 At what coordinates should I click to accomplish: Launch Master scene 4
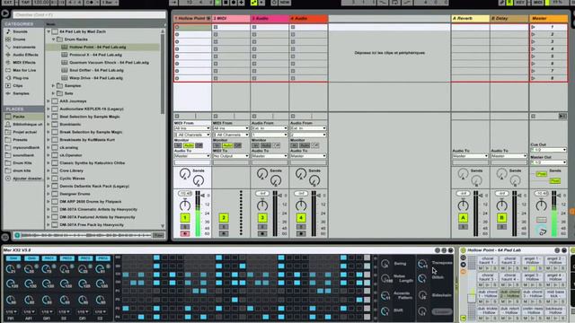click(x=533, y=49)
